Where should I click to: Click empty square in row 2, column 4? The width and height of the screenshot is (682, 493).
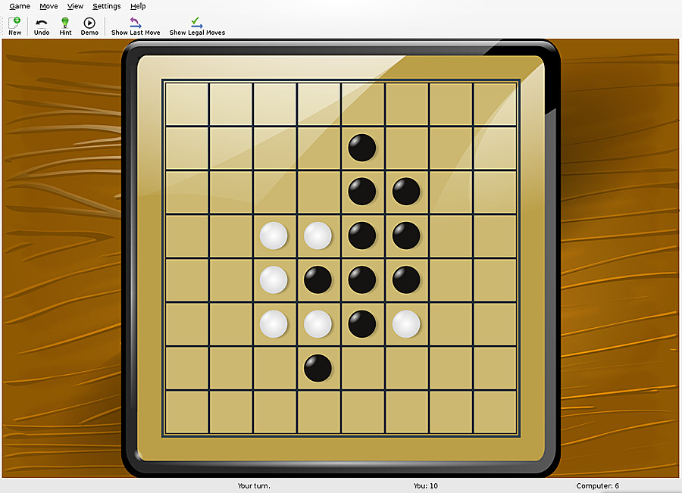click(x=319, y=148)
